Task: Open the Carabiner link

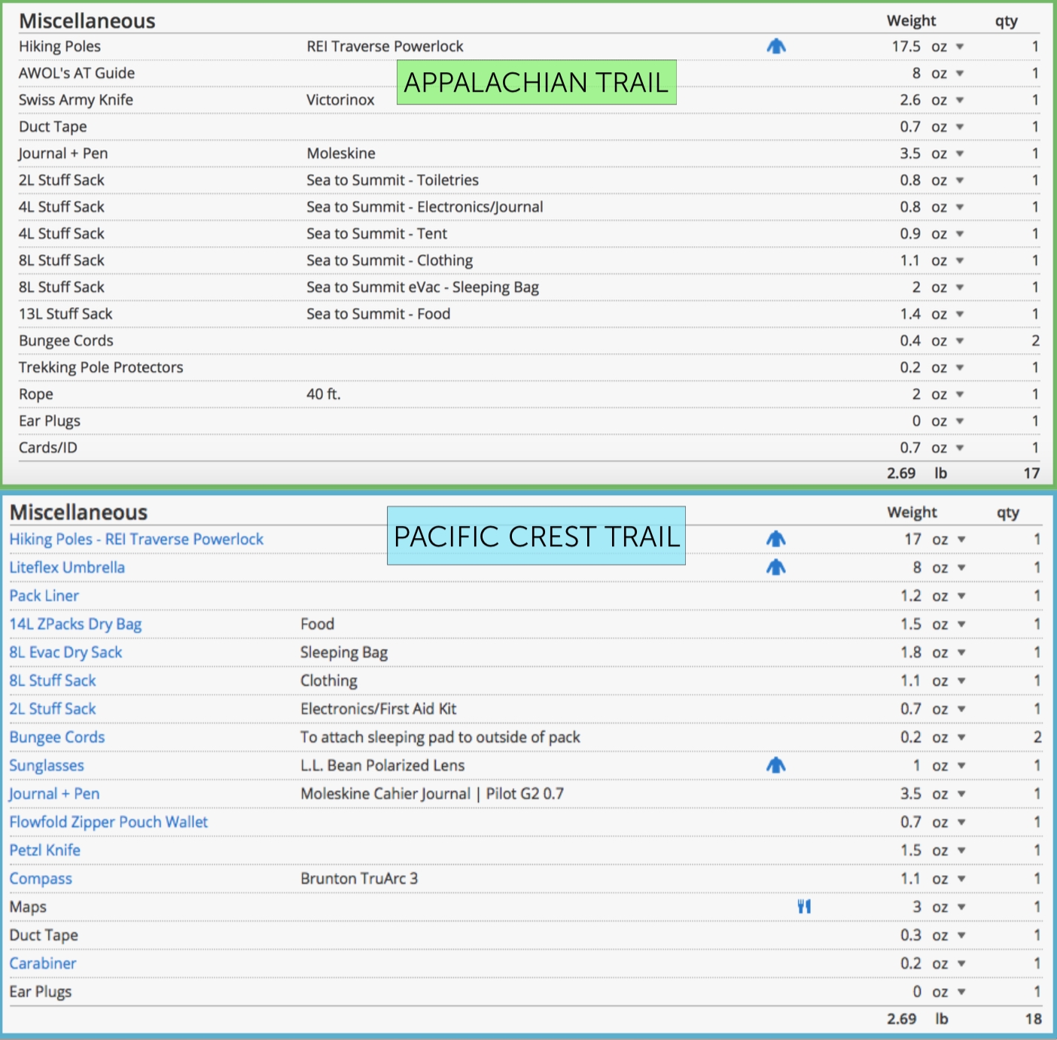Action: pos(43,963)
